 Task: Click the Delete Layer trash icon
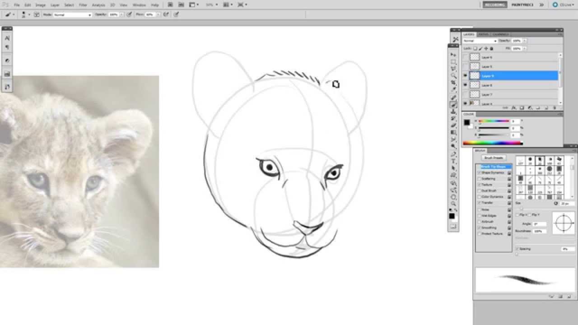(x=555, y=107)
